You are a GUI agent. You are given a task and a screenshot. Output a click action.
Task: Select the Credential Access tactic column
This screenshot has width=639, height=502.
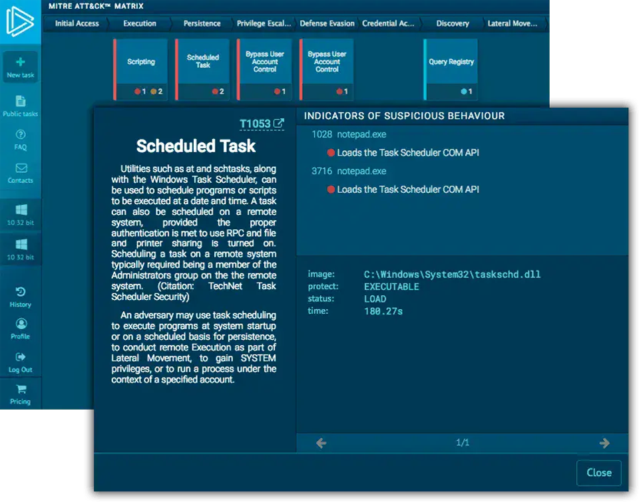click(x=388, y=24)
